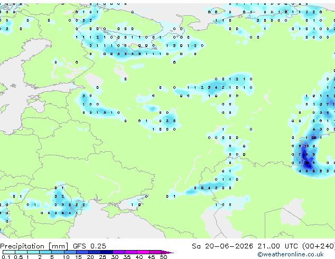The height and width of the screenshot is (259, 335).
Task: Click the 40–45 mm magenta legend swatch
Action: [143, 252]
